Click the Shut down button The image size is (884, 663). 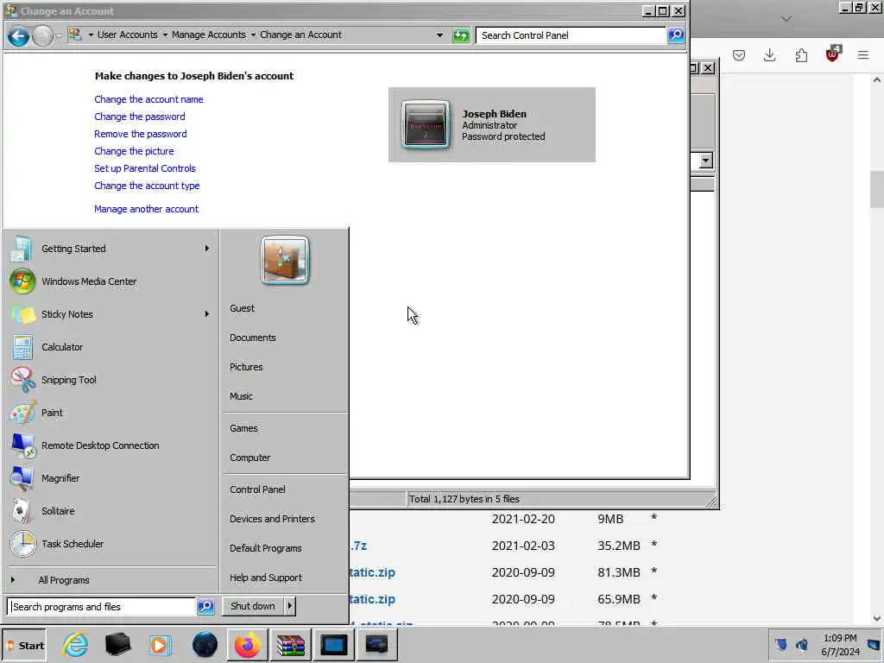253,606
